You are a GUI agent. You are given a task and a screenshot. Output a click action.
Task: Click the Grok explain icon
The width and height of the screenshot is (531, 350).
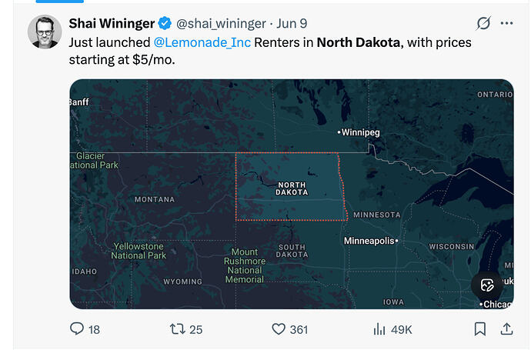click(483, 23)
